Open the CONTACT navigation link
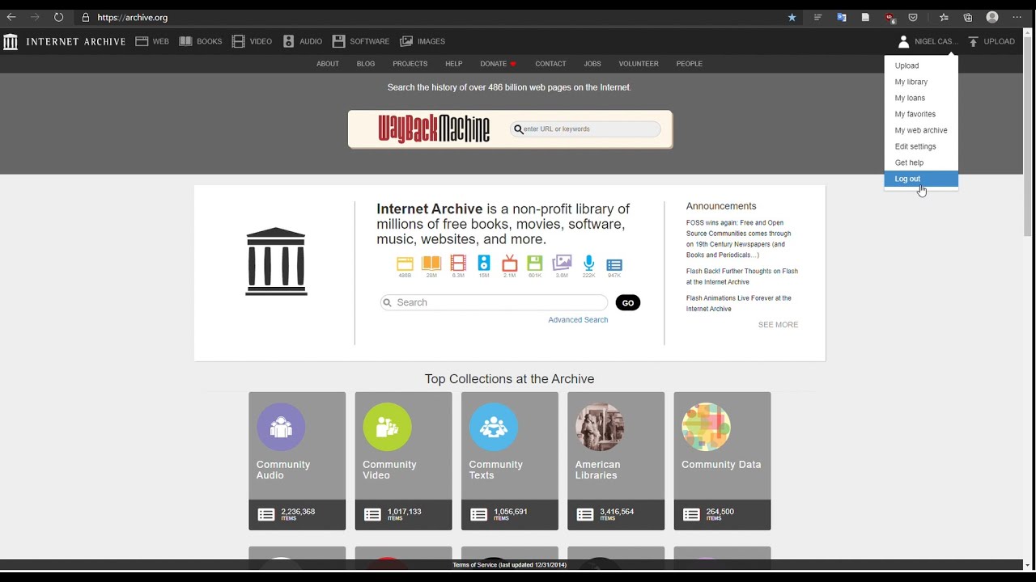Viewport: 1036px width, 582px height. (550, 64)
